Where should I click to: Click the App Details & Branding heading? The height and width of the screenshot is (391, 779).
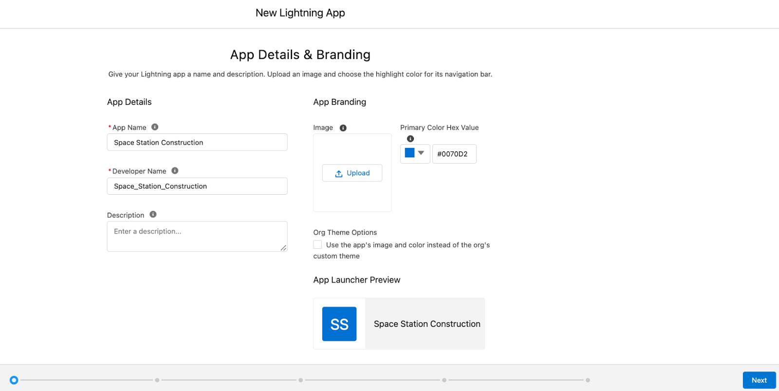coord(300,55)
